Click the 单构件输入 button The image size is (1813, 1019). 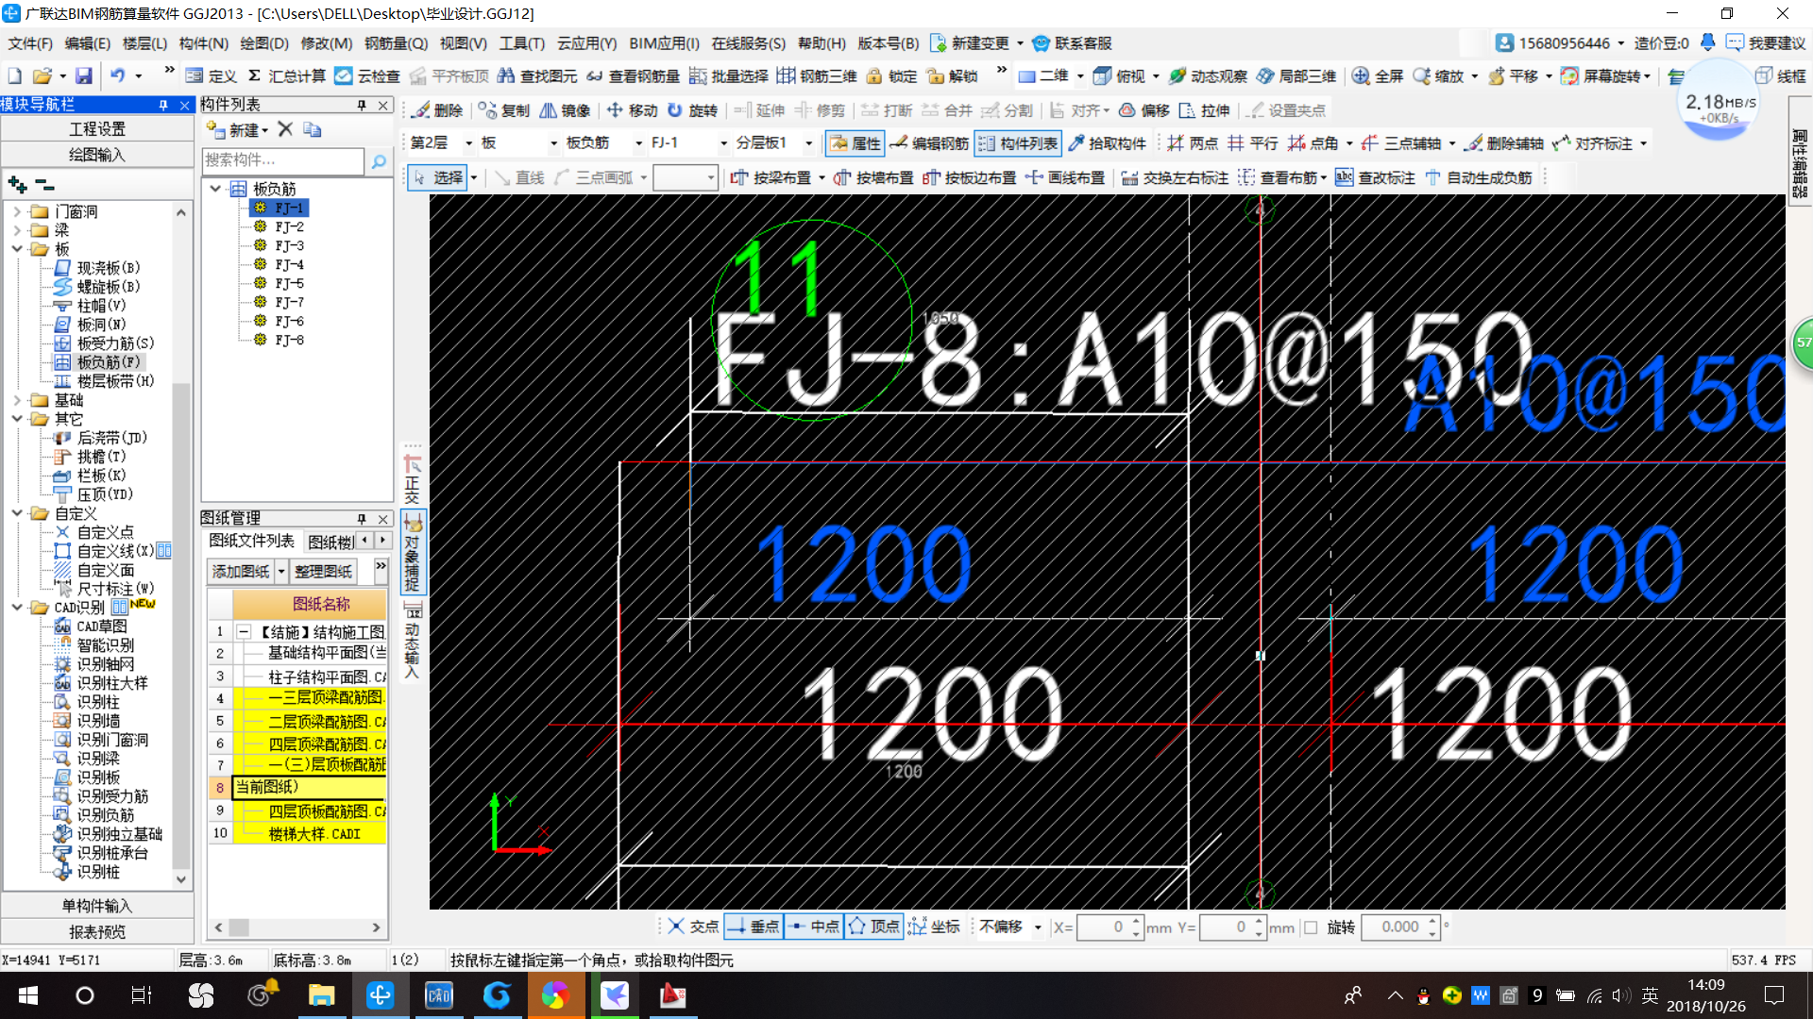(97, 906)
